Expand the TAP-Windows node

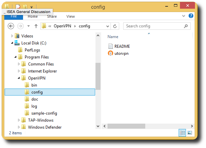[x=19, y=120]
